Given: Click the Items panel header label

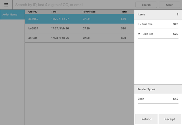Looking at the screenshot, I should pyautogui.click(x=141, y=14).
